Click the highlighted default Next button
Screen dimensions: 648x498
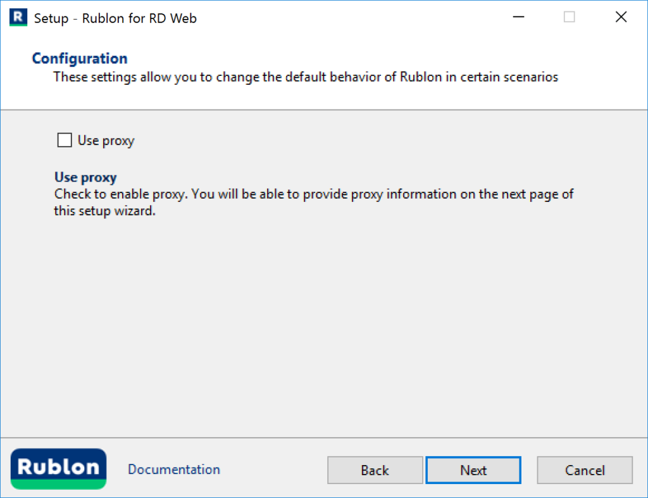[473, 470]
